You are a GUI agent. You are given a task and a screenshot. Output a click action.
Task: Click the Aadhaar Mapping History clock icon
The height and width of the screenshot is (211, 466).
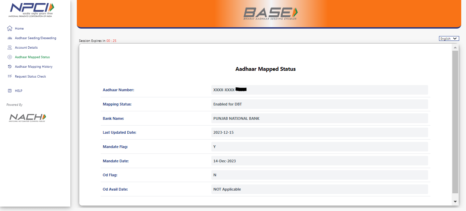click(10, 67)
